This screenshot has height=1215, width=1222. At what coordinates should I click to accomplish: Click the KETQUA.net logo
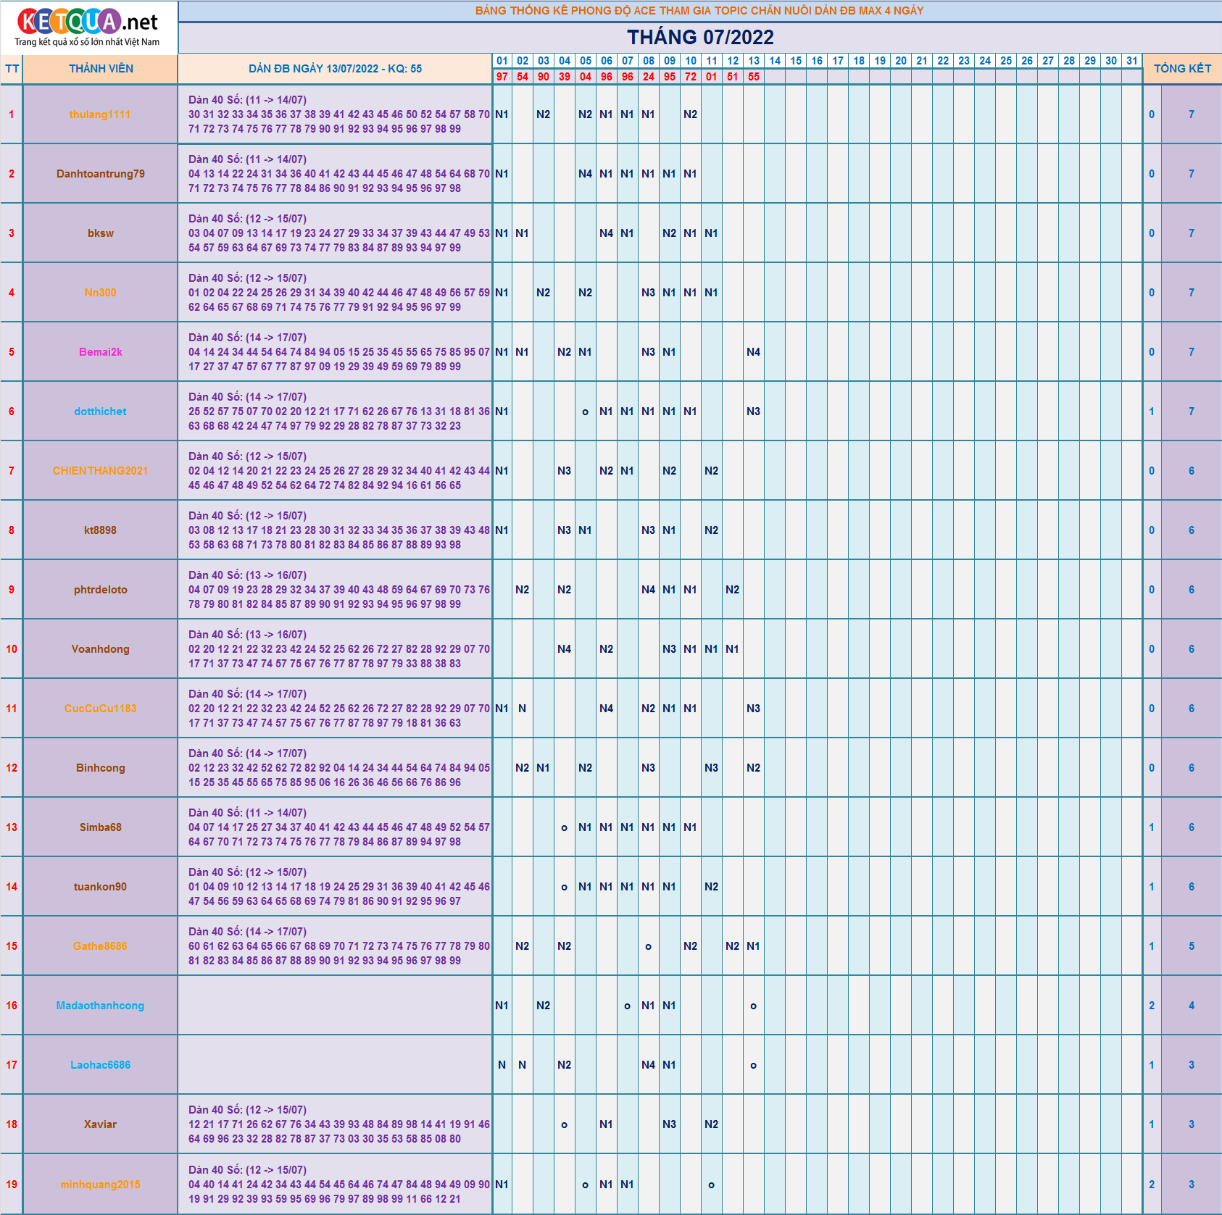[x=88, y=28]
